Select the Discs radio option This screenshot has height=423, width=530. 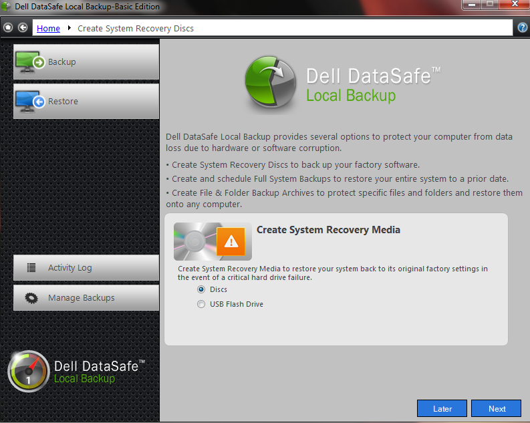coord(201,289)
